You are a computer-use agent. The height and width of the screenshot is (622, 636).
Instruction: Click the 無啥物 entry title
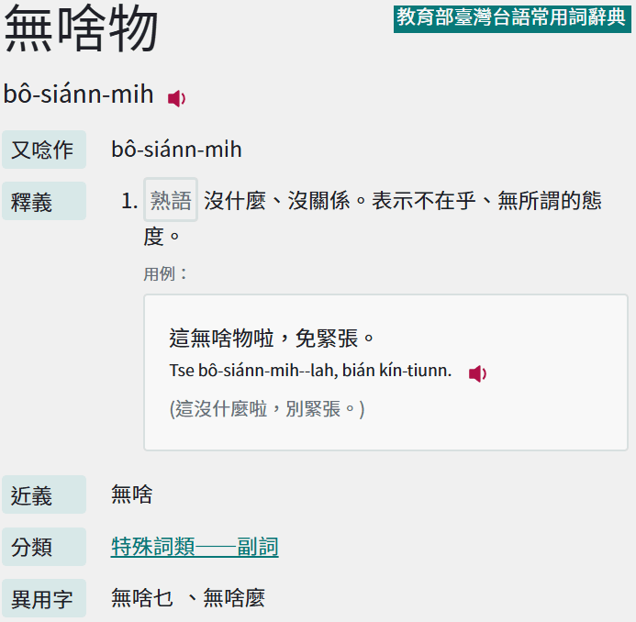82,29
